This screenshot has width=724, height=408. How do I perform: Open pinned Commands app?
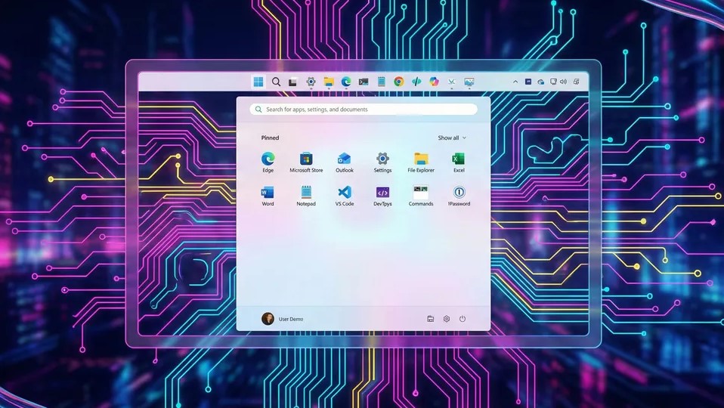pyautogui.click(x=421, y=196)
